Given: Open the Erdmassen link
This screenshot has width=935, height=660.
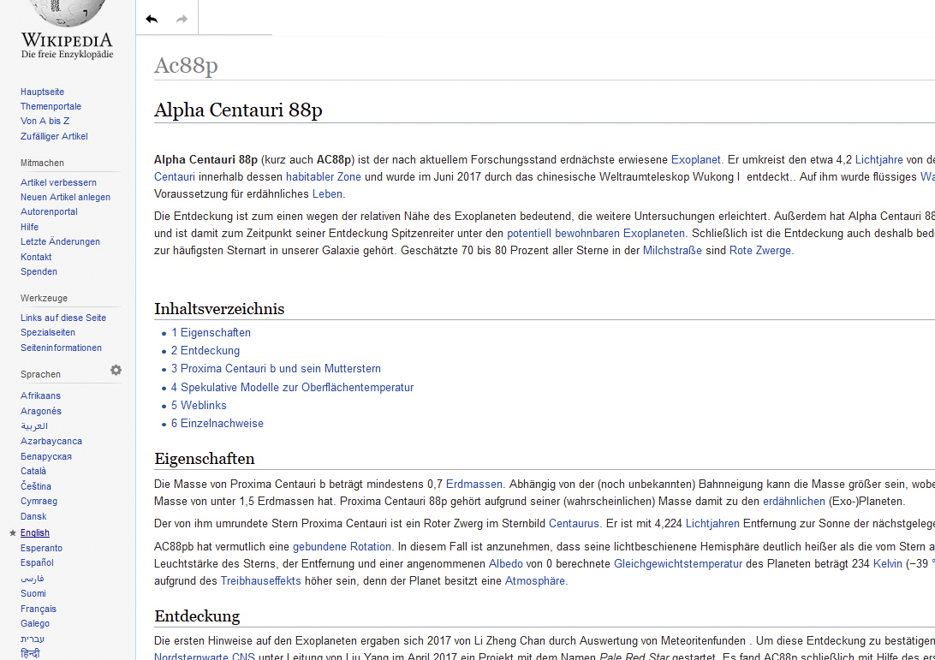Looking at the screenshot, I should click(x=474, y=485).
